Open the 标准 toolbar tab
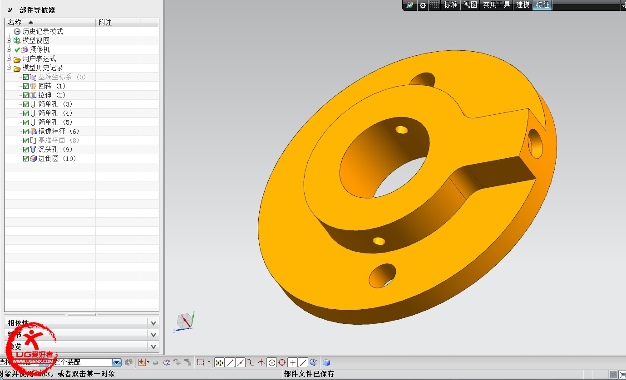 [451, 5]
